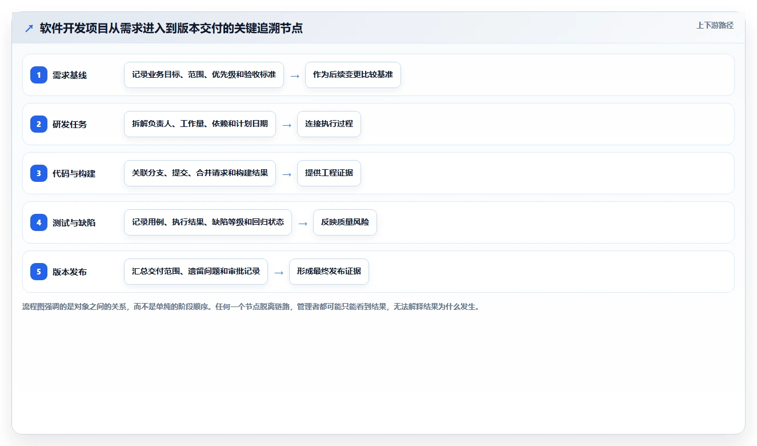Click the number 5 badge for 版本发布
This screenshot has height=446, width=757.
(39, 272)
